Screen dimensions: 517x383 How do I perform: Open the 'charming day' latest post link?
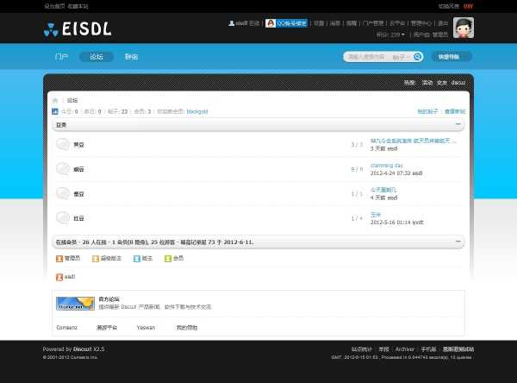[x=386, y=165]
